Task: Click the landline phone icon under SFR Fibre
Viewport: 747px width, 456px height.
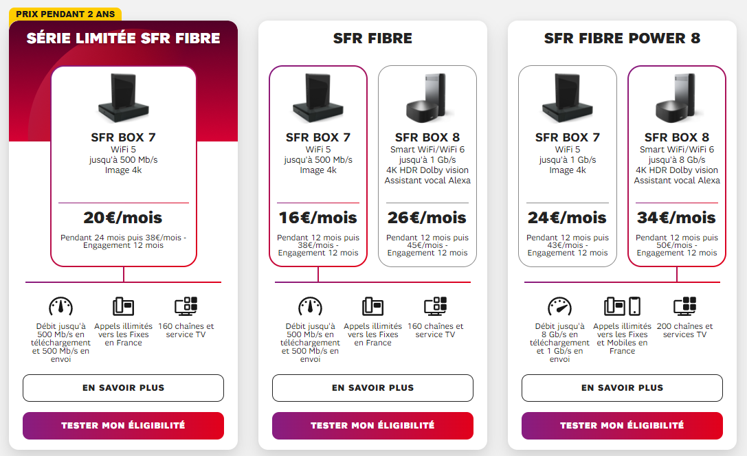Action: (x=372, y=306)
